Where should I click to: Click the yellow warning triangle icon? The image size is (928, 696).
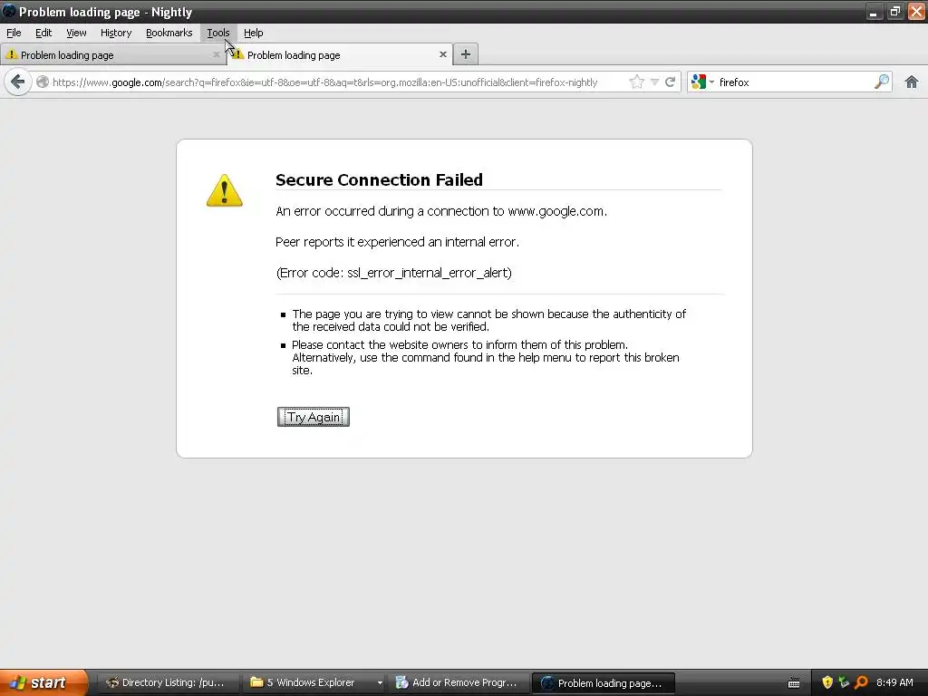point(225,190)
